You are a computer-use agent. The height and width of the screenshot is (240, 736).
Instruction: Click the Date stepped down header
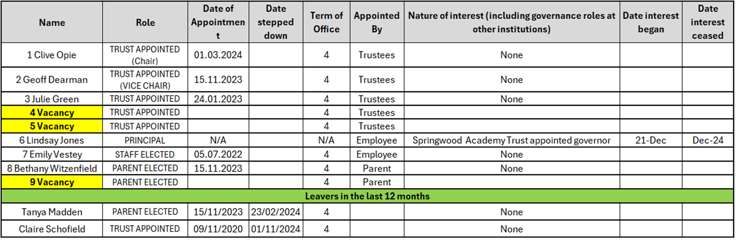coord(275,22)
